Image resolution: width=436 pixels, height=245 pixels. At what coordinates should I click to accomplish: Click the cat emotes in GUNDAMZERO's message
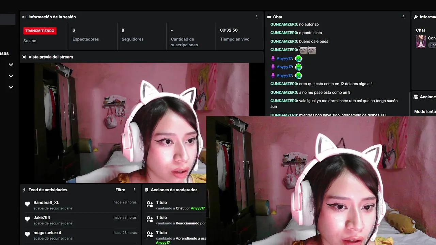(x=308, y=50)
